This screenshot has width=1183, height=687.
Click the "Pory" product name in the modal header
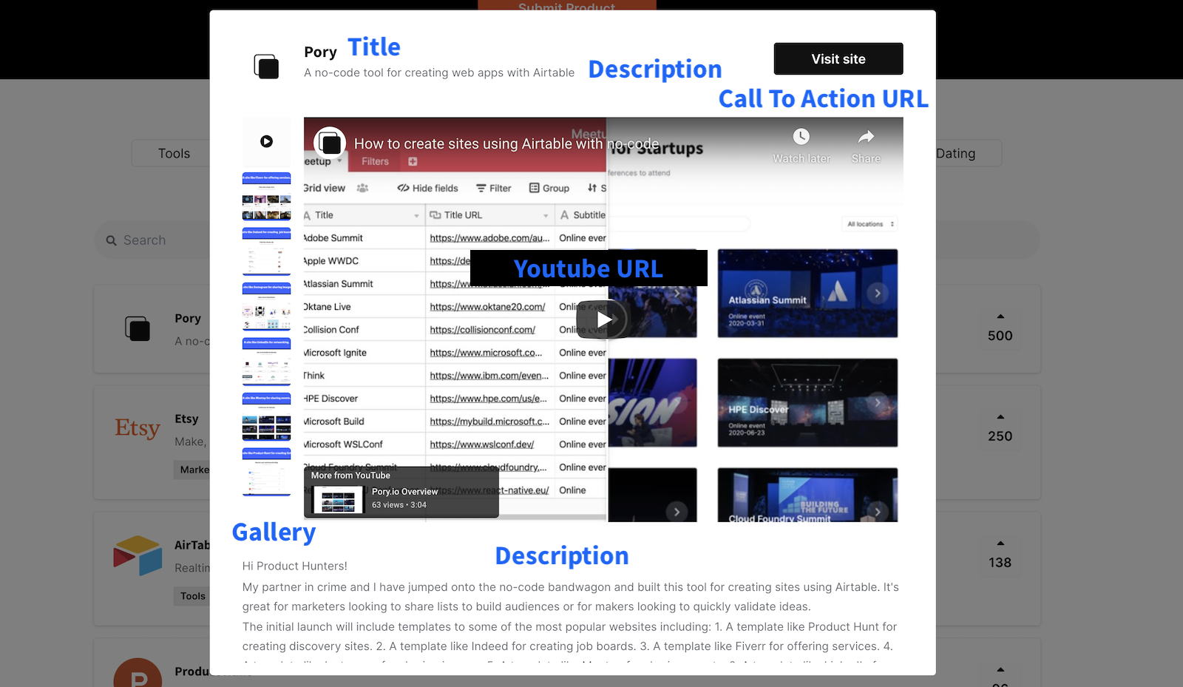pos(320,52)
